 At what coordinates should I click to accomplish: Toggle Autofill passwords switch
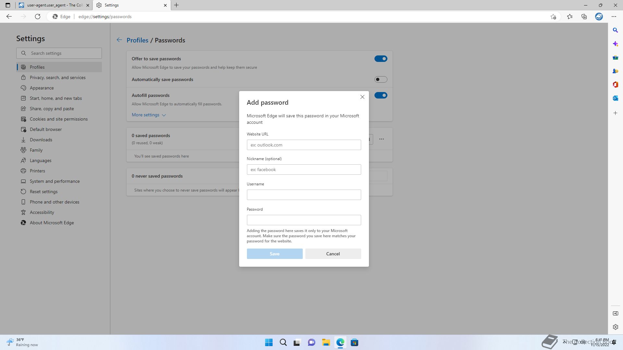pyautogui.click(x=381, y=95)
